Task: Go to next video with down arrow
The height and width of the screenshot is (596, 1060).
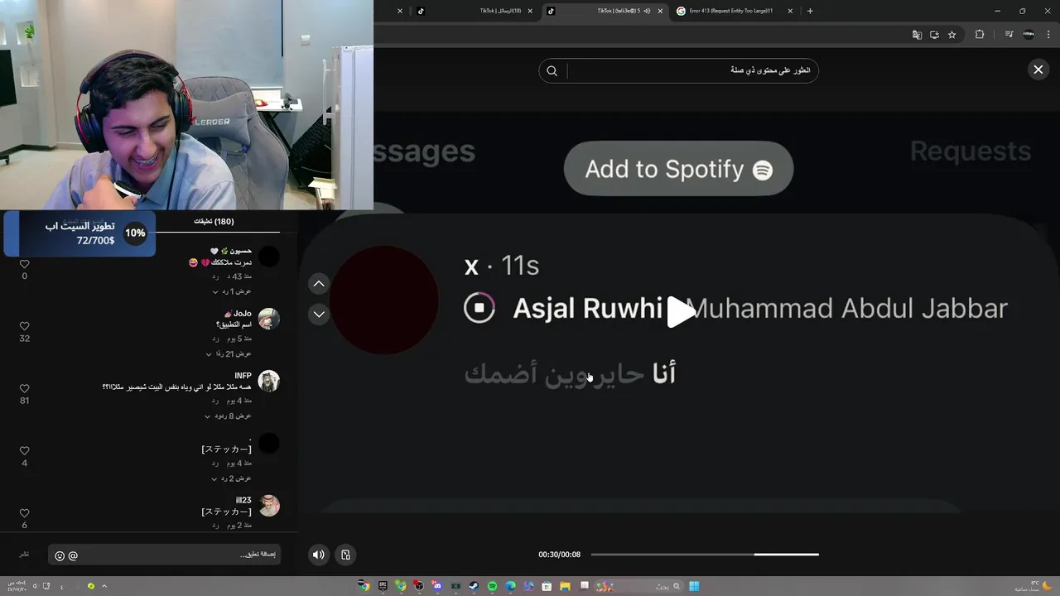Action: pos(319,315)
